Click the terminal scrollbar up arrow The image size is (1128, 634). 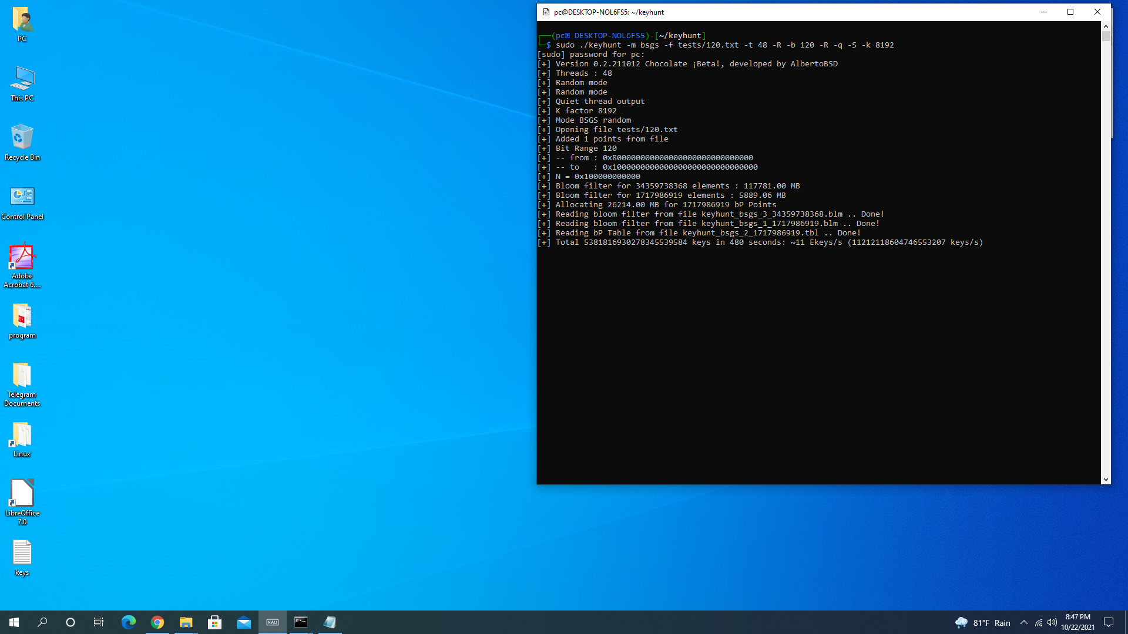(x=1106, y=26)
